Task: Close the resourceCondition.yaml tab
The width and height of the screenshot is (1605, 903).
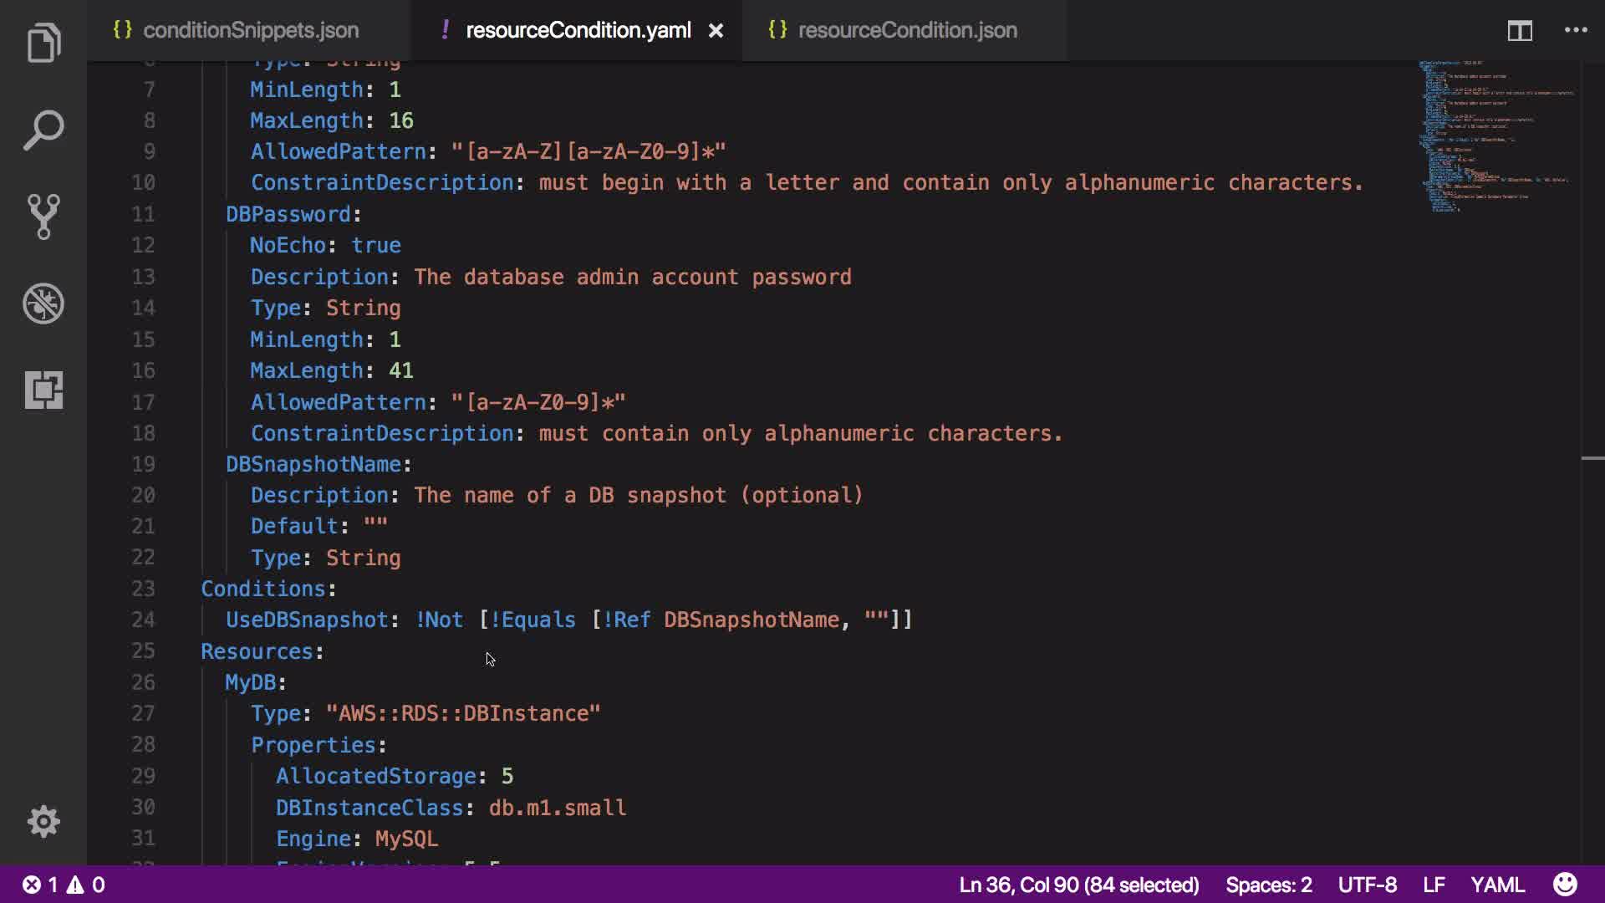Action: (716, 31)
